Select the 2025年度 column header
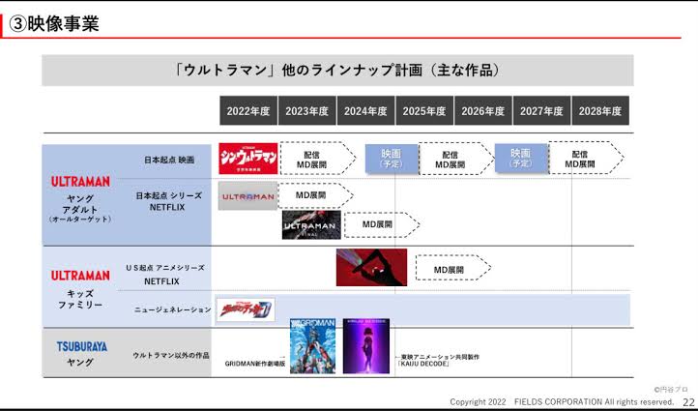Image resolution: width=698 pixels, height=411 pixels. [x=423, y=111]
